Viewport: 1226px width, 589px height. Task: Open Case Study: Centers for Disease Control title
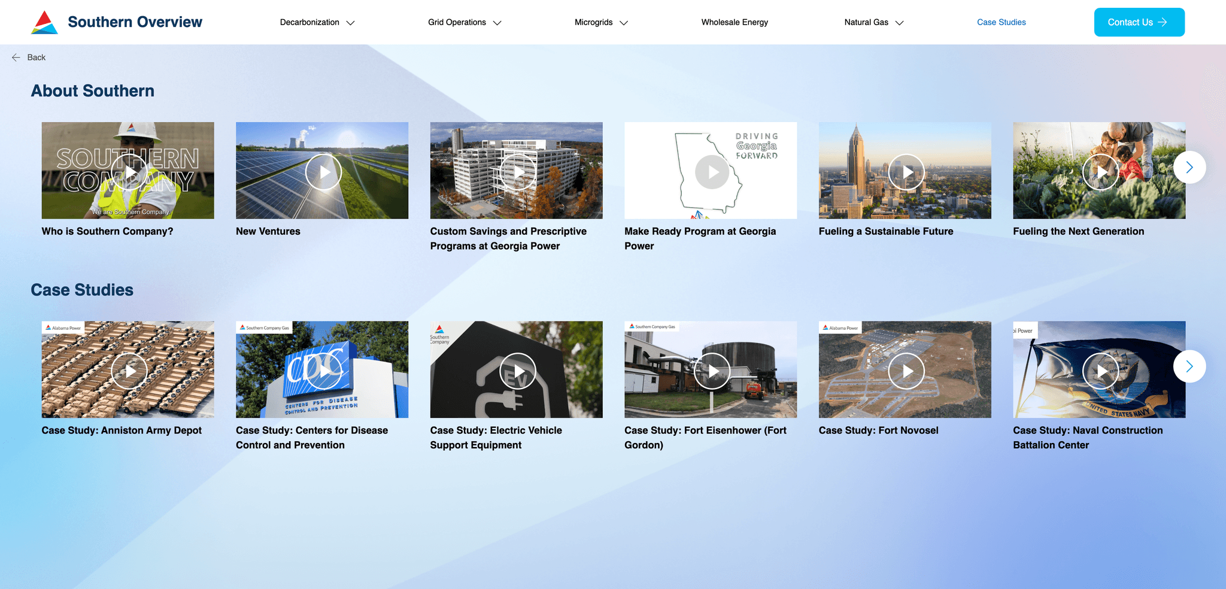(312, 438)
